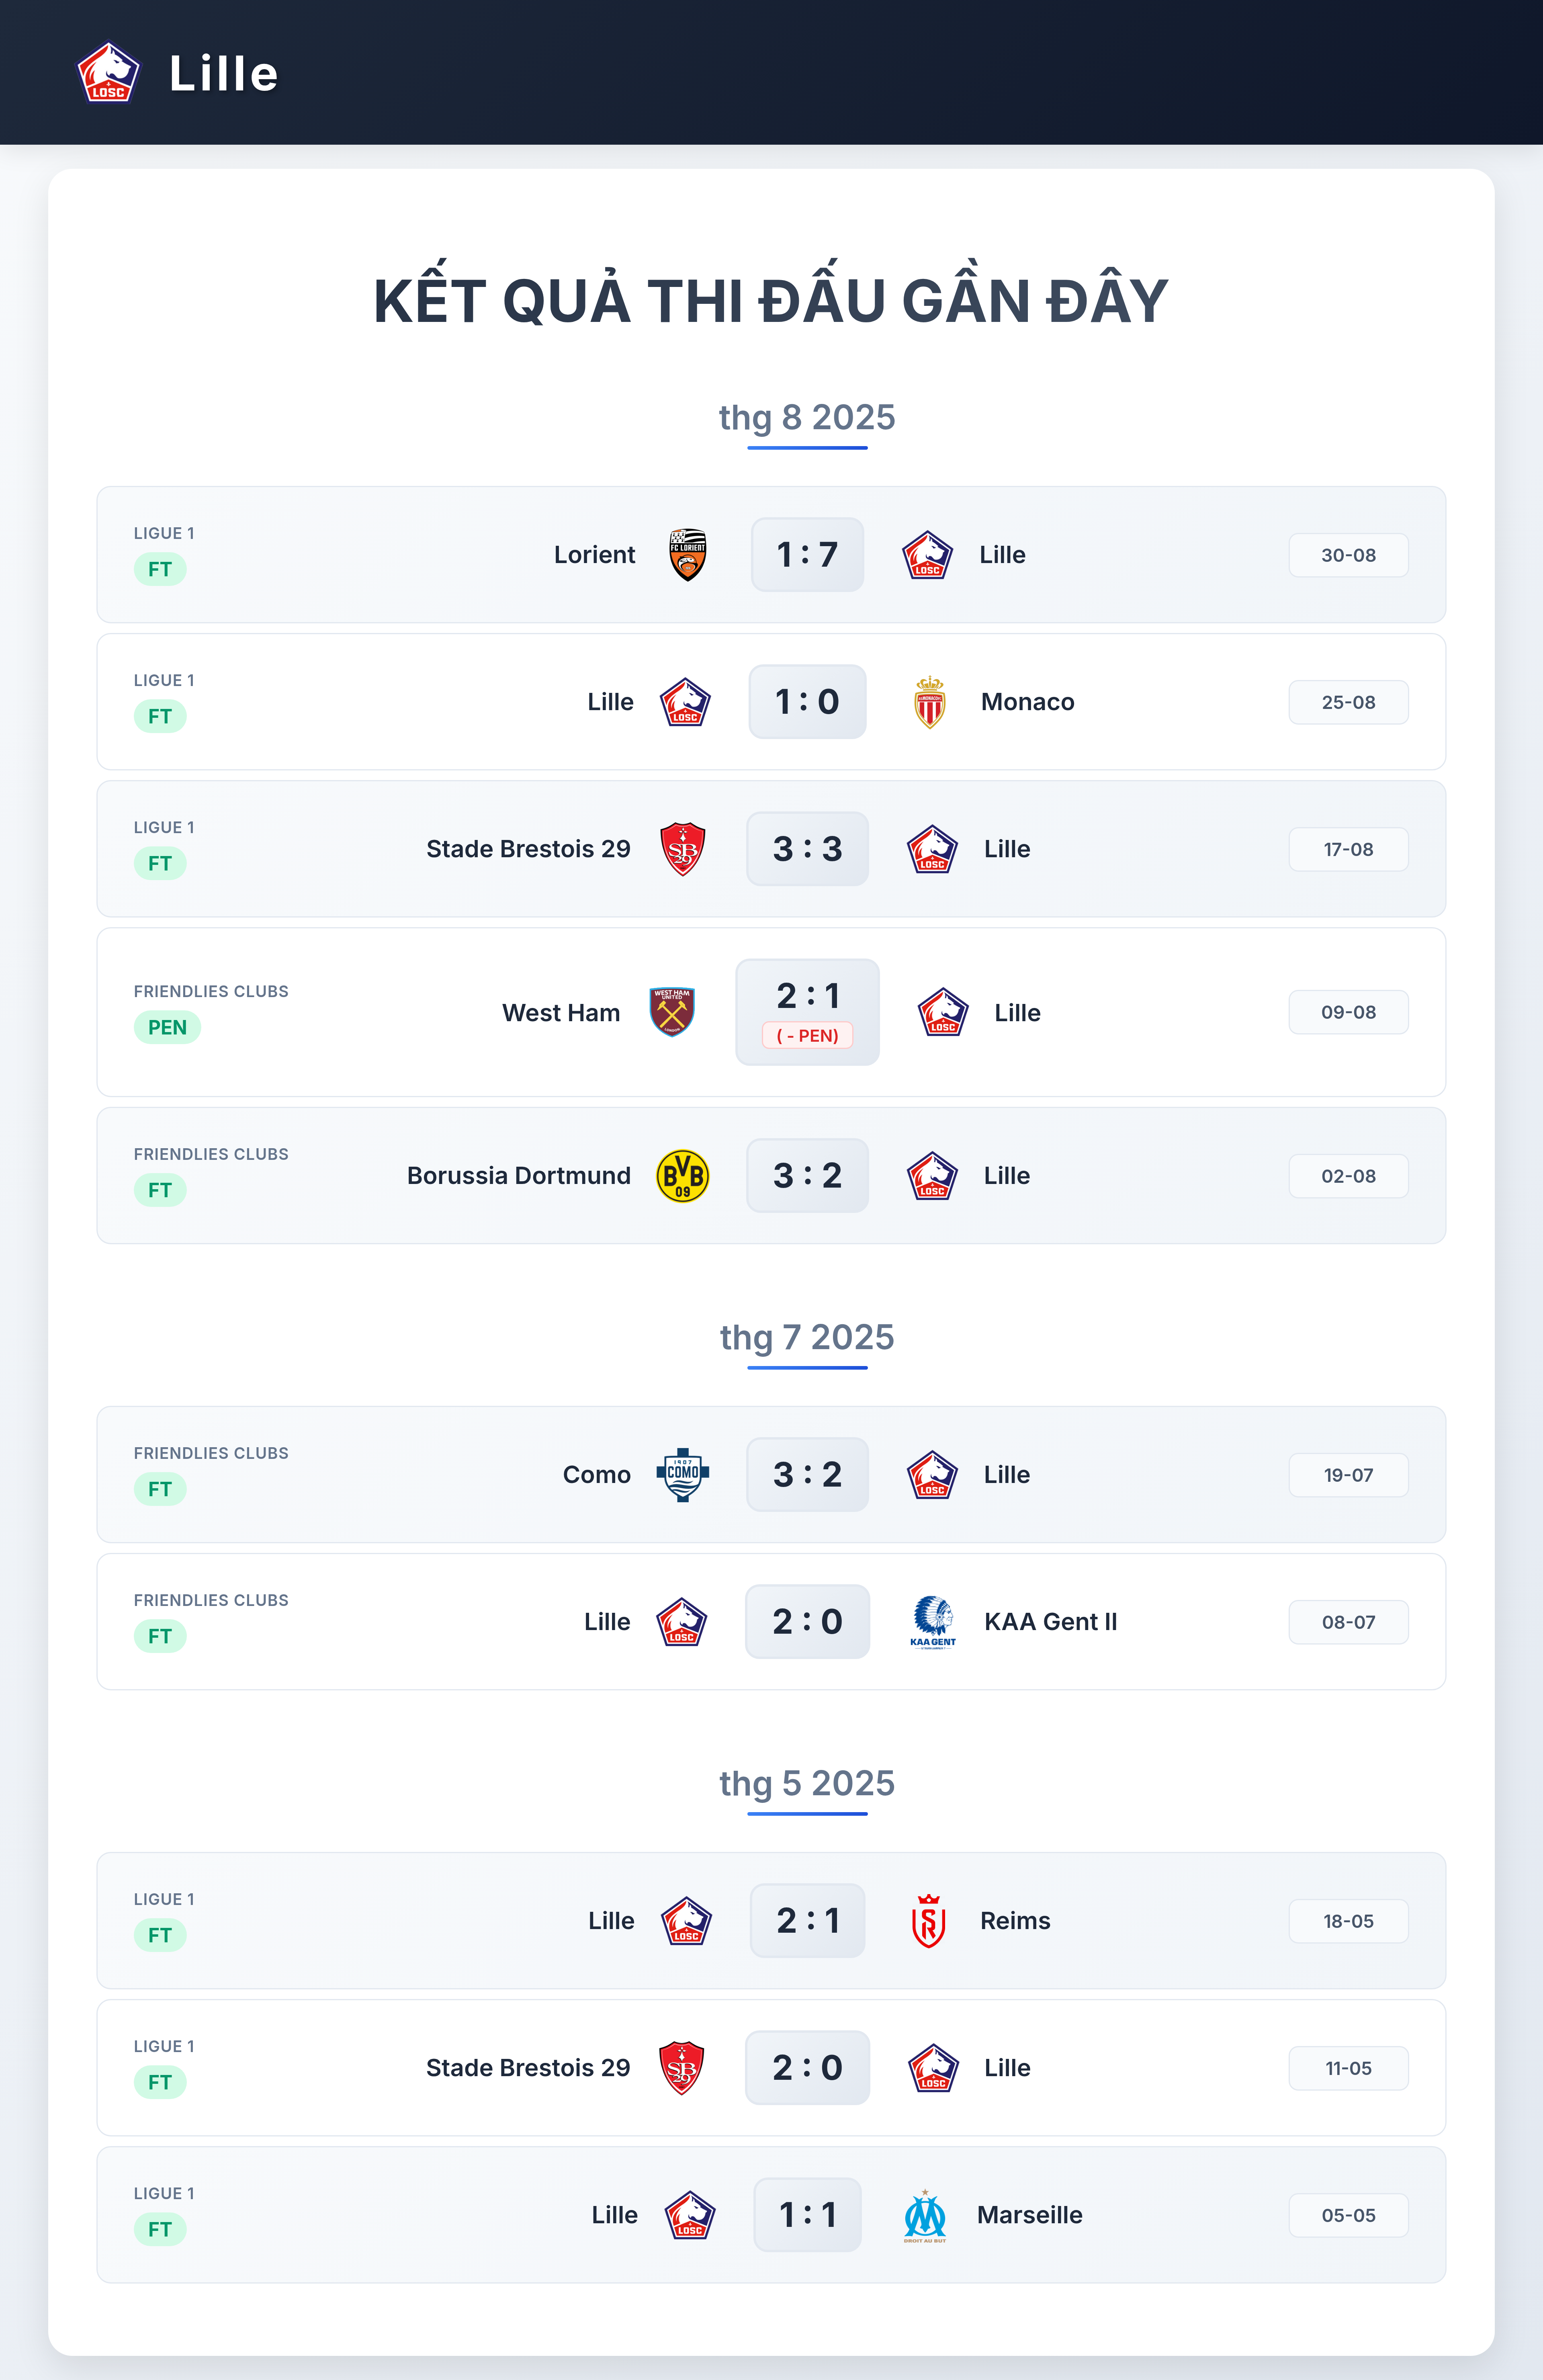Click the FC Lorient club crest
Screen dimensions: 1543x2380
point(688,555)
